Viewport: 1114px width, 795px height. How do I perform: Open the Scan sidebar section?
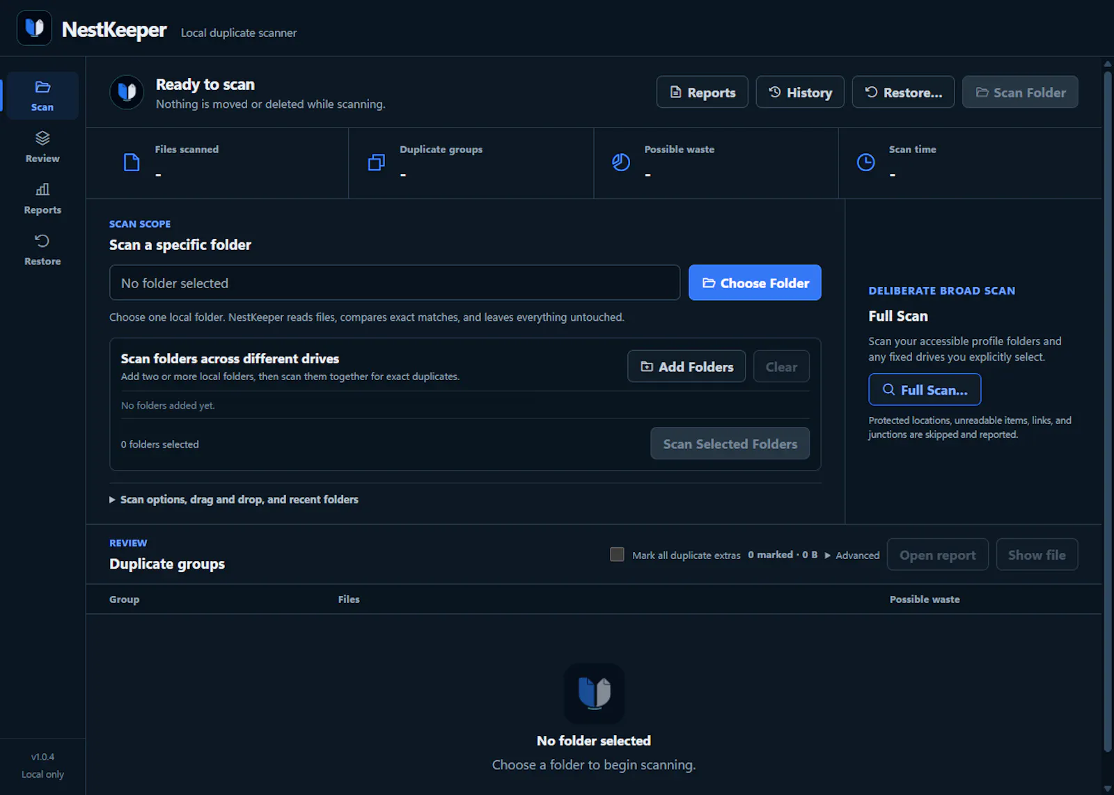pos(42,95)
